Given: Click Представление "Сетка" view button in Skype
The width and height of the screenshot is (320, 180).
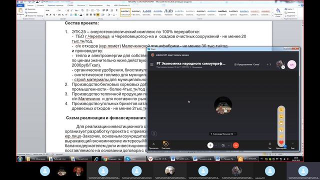Looking at the screenshot, I should coord(247,64).
